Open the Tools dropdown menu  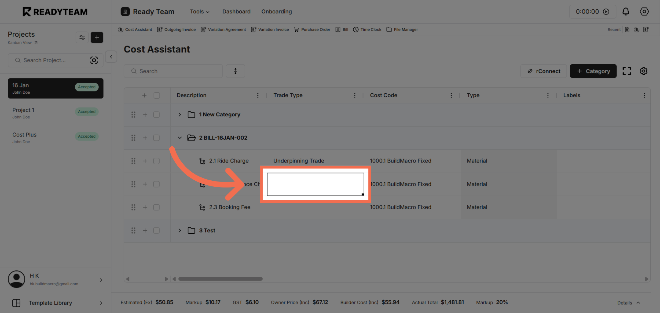[x=200, y=12]
